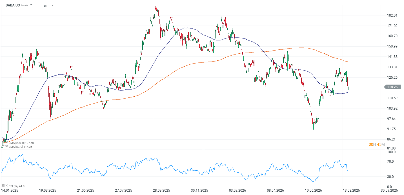404x195 pixels.
Task: Click the 28.09.2025 date label
Action: pyautogui.click(x=162, y=191)
